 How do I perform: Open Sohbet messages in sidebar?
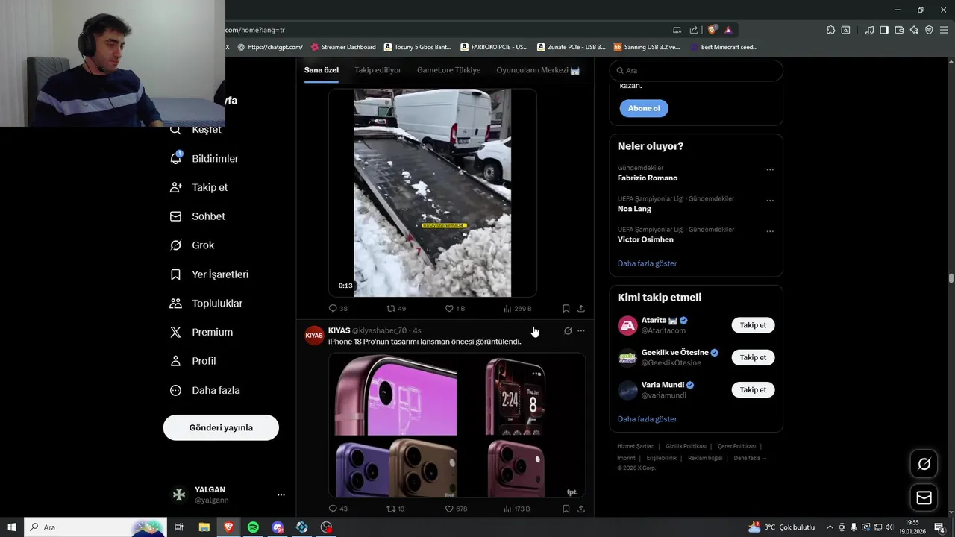pyautogui.click(x=198, y=216)
